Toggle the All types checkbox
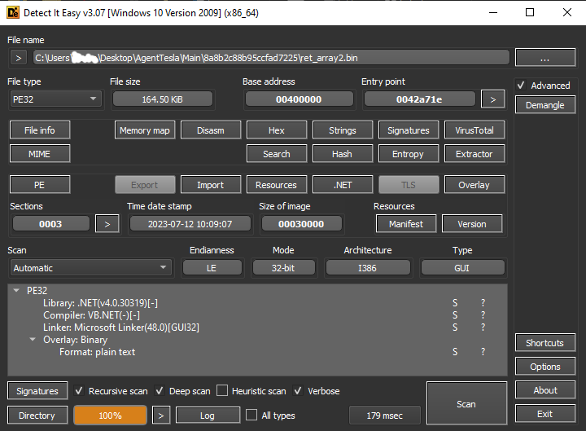 pos(251,416)
